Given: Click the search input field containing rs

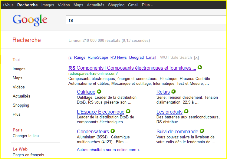Looking at the screenshot, I should click(146, 20).
